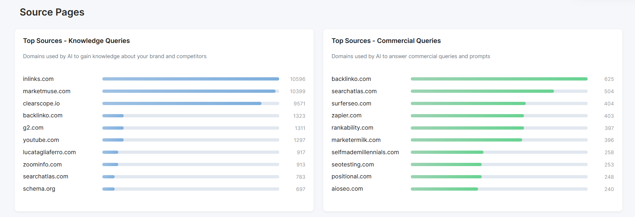Image resolution: width=635 pixels, height=217 pixels.
Task: Click backlinko.com under Commercial Queries
Action: (x=351, y=79)
